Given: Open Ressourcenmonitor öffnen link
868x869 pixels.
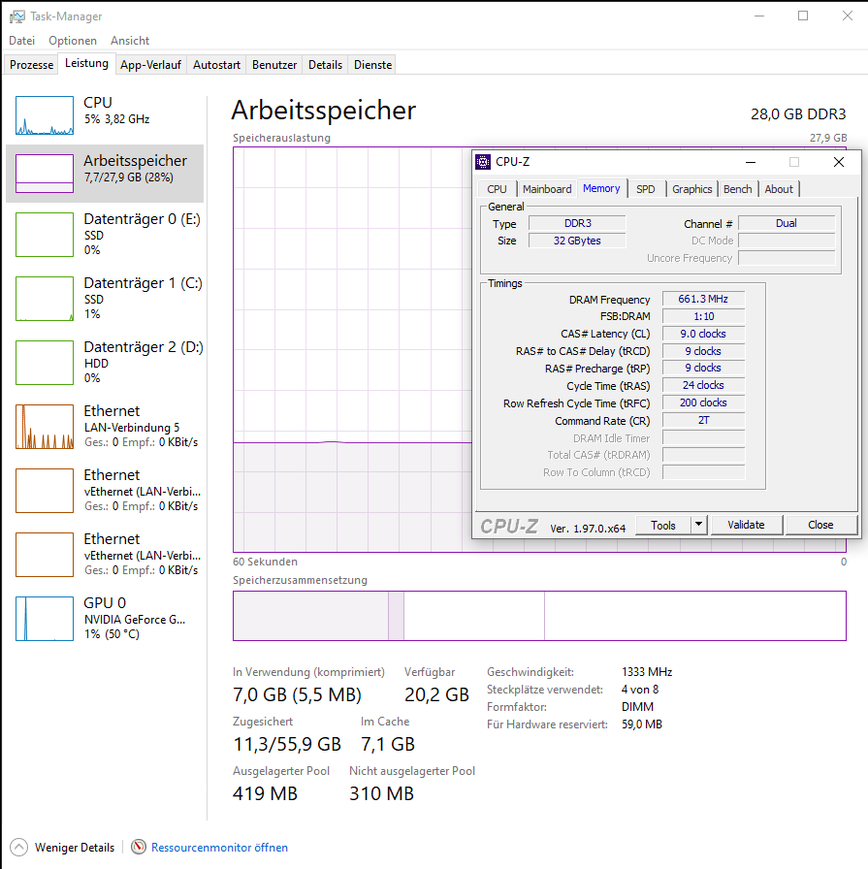Looking at the screenshot, I should pos(219,848).
